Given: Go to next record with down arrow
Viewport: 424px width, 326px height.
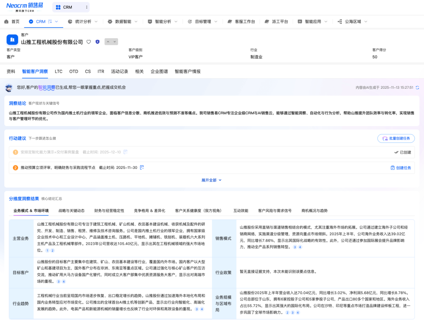Looking at the screenshot, I should [115, 42].
